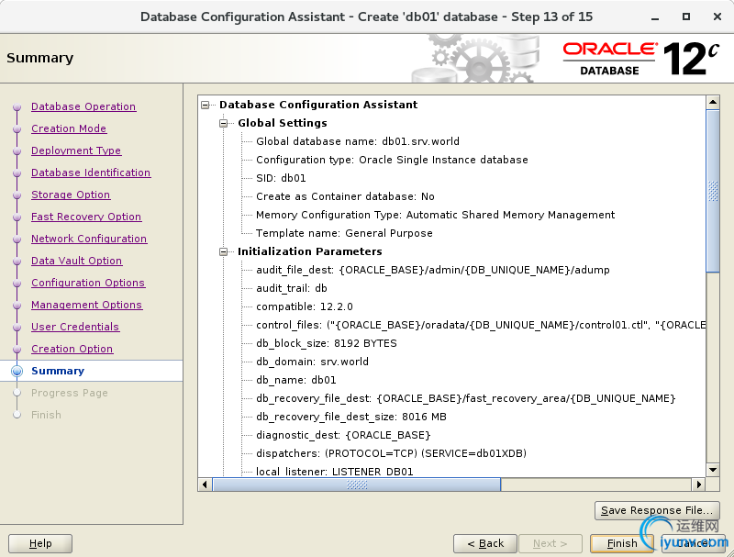Click the Global Settings heading text
This screenshot has height=557, width=734.
[x=283, y=123]
